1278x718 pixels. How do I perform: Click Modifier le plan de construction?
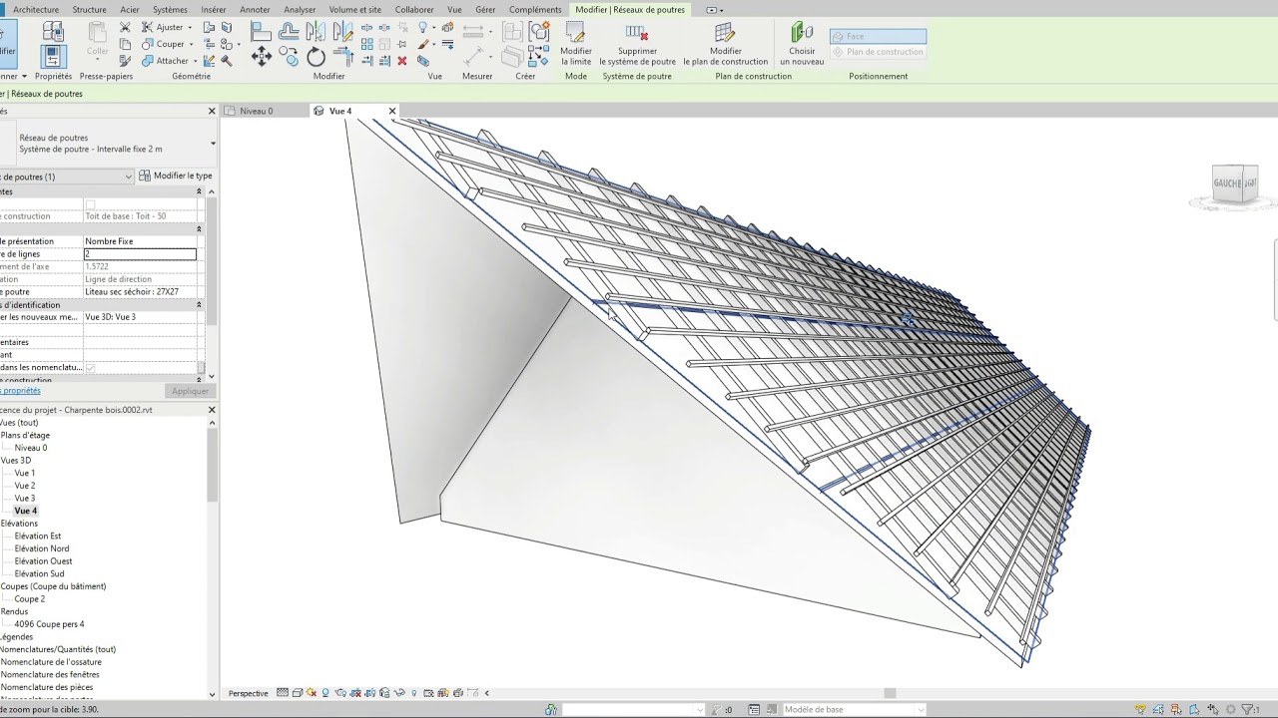pyautogui.click(x=726, y=43)
